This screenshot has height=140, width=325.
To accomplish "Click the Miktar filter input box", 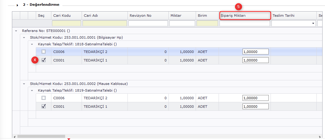I will [x=182, y=23].
